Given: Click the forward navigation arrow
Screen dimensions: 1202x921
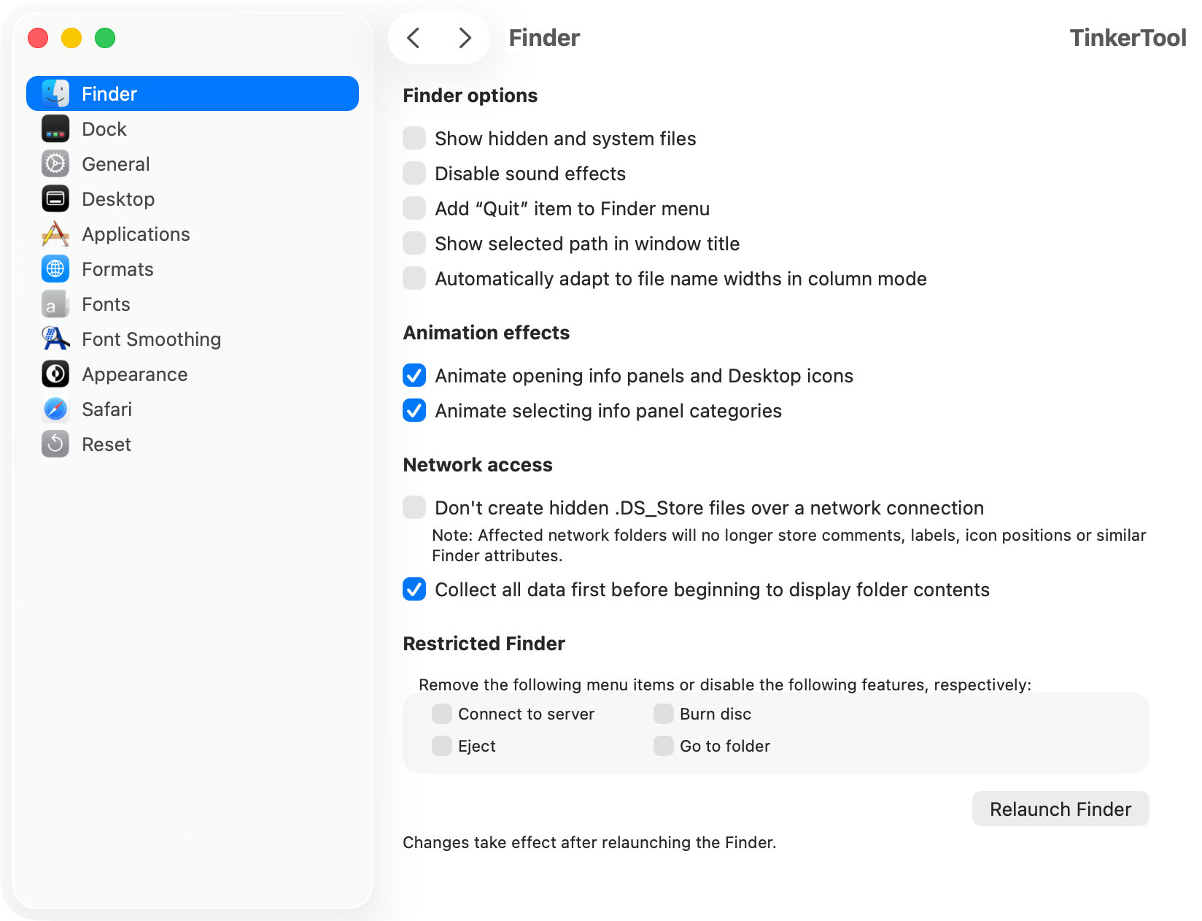Looking at the screenshot, I should pos(465,38).
